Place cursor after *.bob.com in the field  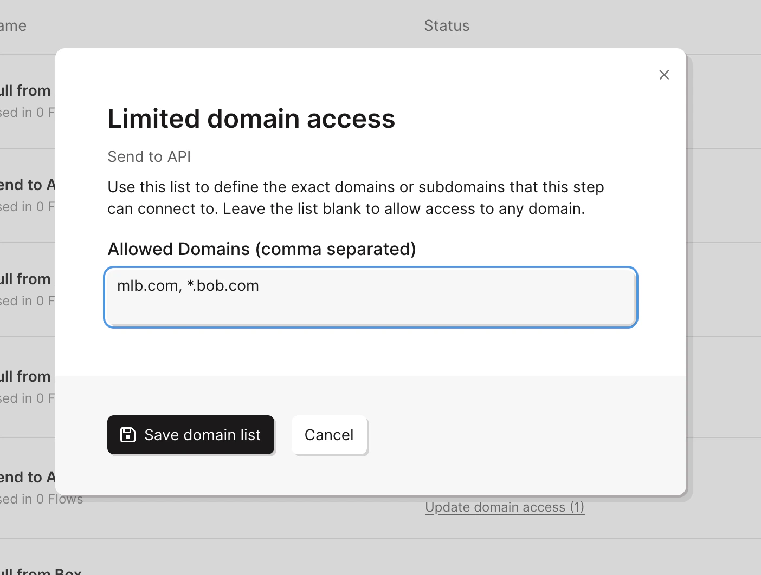[259, 285]
